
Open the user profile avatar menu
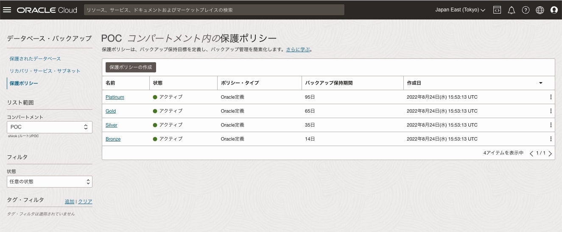tap(554, 10)
